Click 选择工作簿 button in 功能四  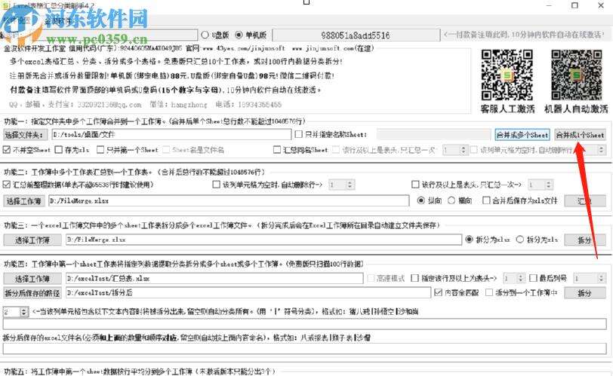click(32, 279)
